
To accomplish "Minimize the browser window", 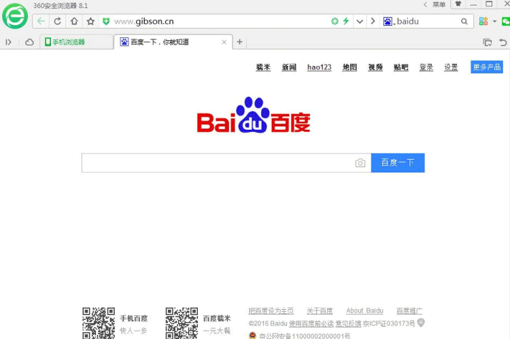I will [473, 5].
